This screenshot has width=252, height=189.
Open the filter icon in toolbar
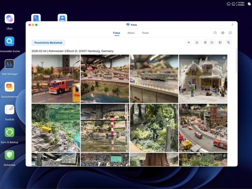228,43
